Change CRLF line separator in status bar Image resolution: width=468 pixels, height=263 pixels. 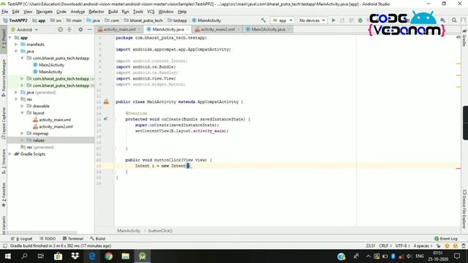(385, 245)
